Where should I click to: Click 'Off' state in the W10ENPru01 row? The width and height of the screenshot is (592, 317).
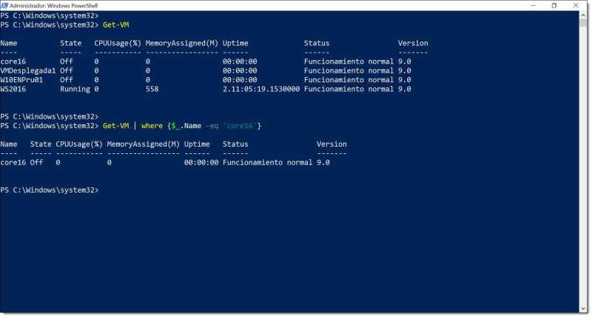tap(67, 80)
